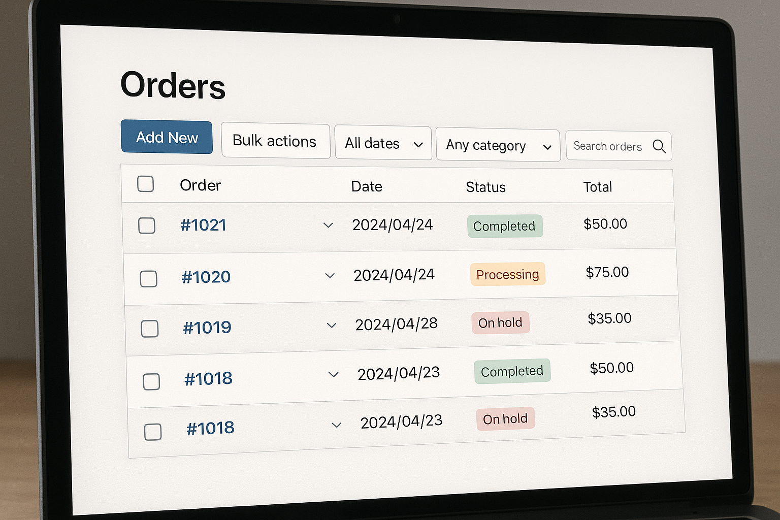
Task: Open order #1019
Action: click(207, 327)
